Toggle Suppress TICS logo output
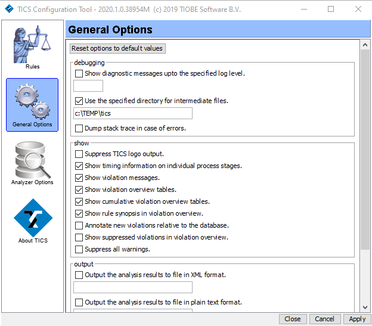The image size is (372, 326). (79, 154)
